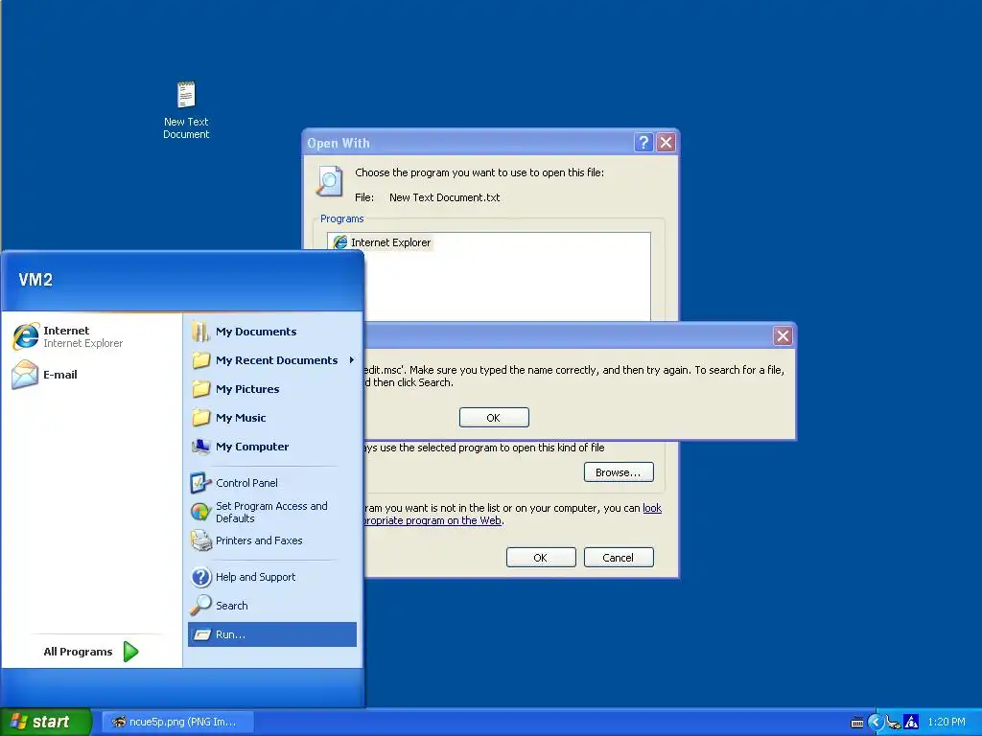This screenshot has height=736, width=982.
Task: Click the Set Program Access and Defaults icon
Action: [200, 512]
